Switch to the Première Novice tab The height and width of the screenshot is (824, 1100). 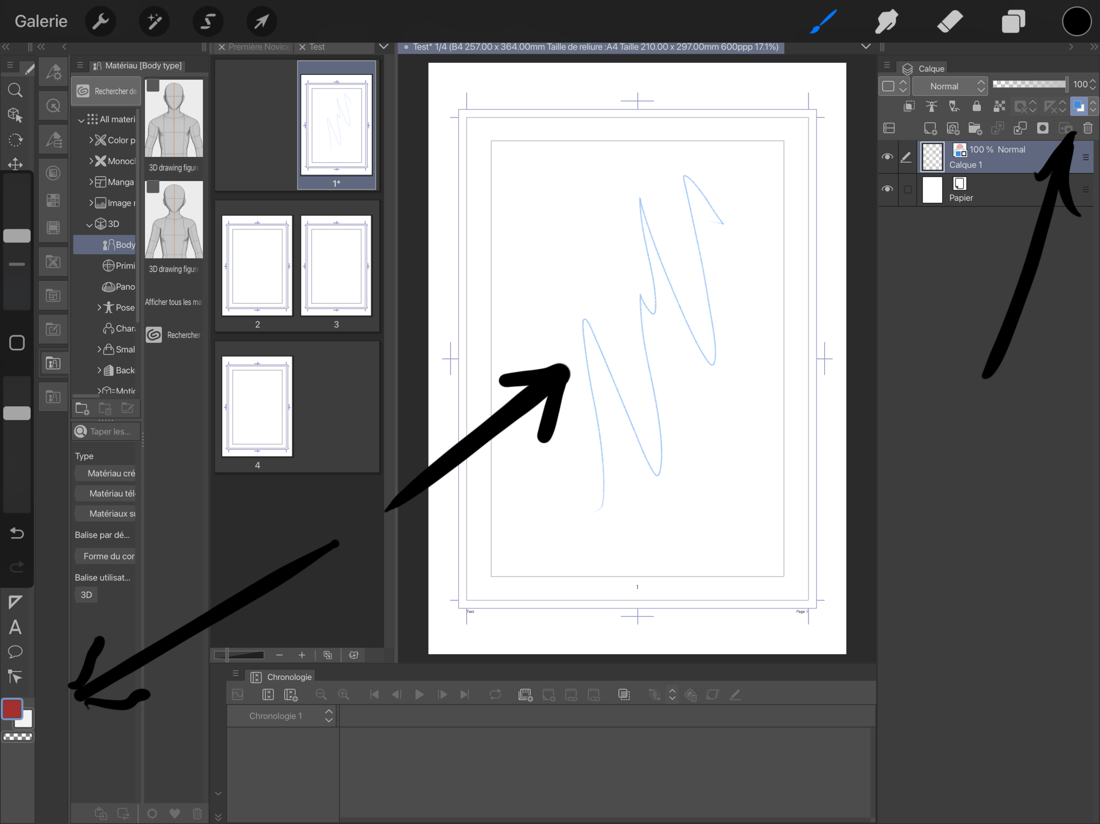click(x=258, y=47)
